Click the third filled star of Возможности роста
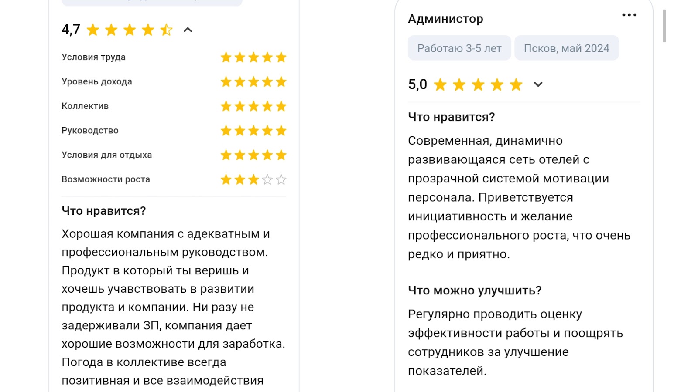 click(x=253, y=179)
